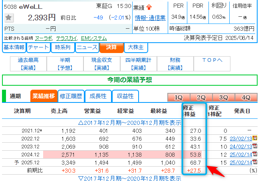Click the PER value 34.9倍
This screenshot has width=262, height=181.
(x=178, y=17)
